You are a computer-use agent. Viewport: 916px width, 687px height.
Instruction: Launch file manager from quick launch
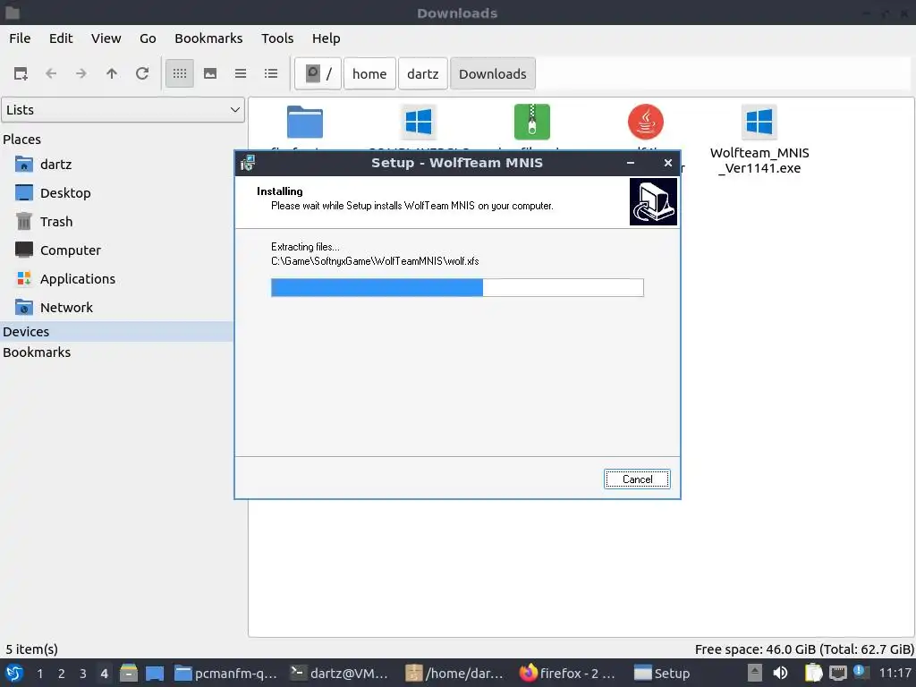coord(129,673)
